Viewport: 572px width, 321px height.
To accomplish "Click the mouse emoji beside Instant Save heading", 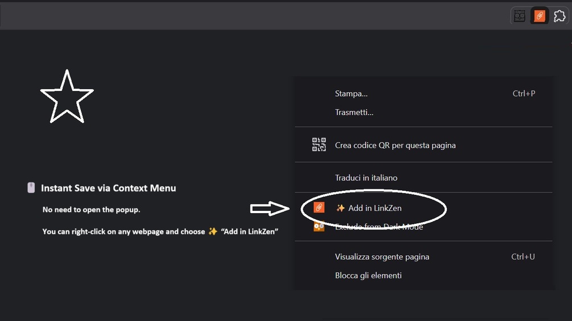I will 31,187.
